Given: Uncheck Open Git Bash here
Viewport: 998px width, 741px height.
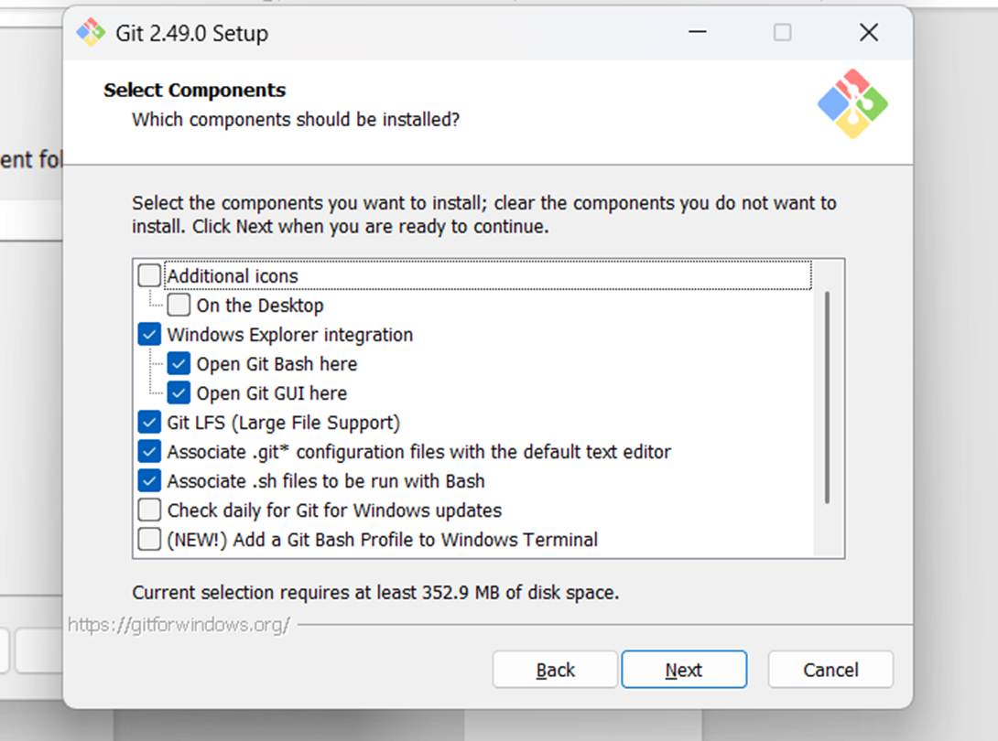Looking at the screenshot, I should pyautogui.click(x=179, y=363).
